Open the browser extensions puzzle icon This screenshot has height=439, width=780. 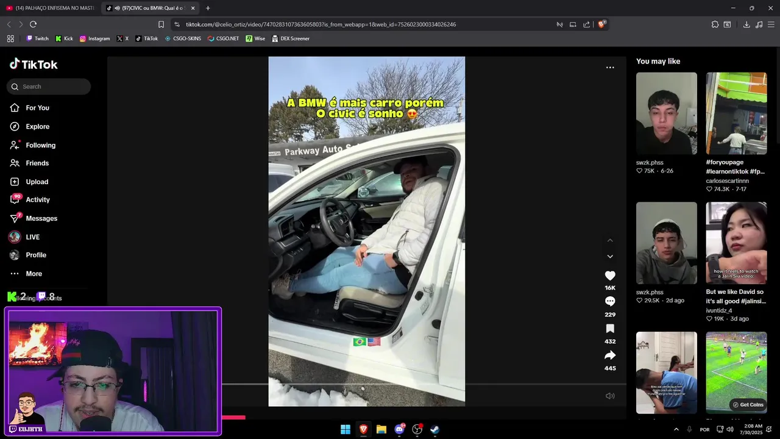click(715, 24)
